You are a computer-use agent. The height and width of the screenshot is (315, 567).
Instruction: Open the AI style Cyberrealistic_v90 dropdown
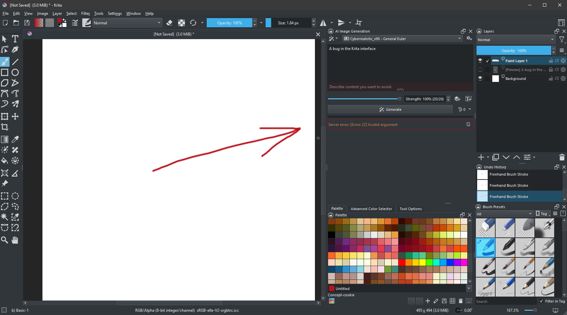tap(402, 39)
